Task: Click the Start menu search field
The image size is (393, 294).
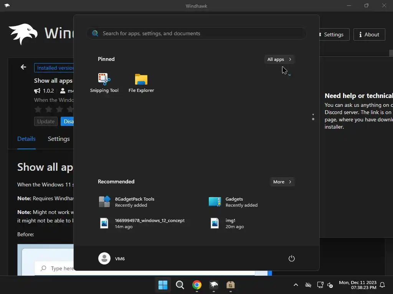Action: 196,33
